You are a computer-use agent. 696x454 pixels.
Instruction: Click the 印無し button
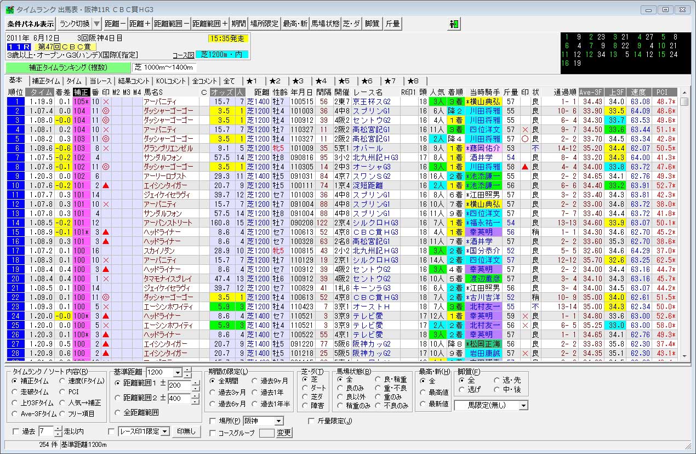pos(186,431)
